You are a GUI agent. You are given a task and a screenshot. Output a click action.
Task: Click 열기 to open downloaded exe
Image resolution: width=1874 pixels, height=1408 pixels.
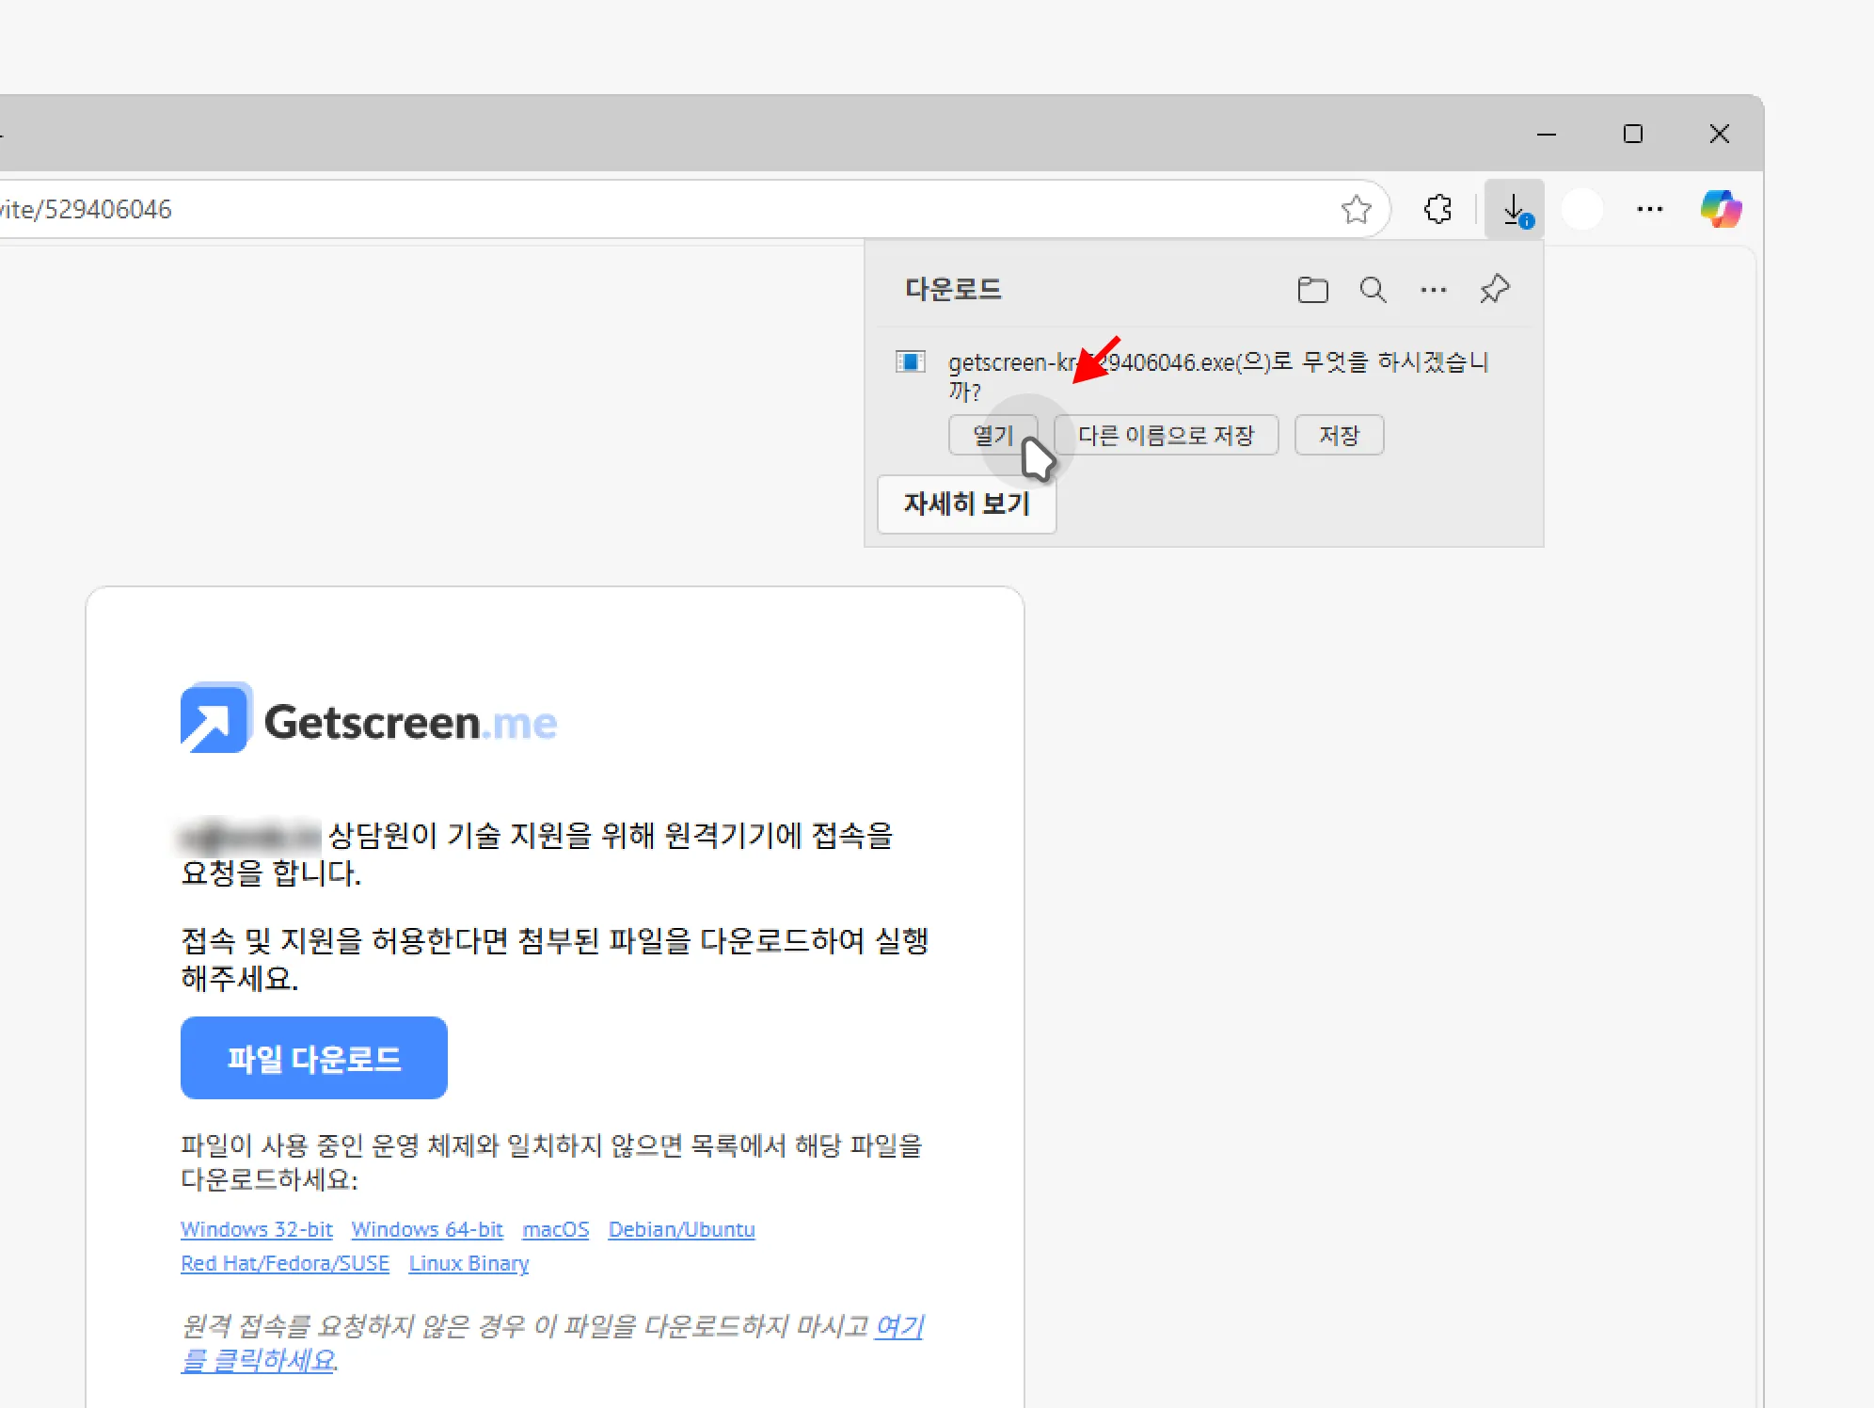click(x=992, y=435)
